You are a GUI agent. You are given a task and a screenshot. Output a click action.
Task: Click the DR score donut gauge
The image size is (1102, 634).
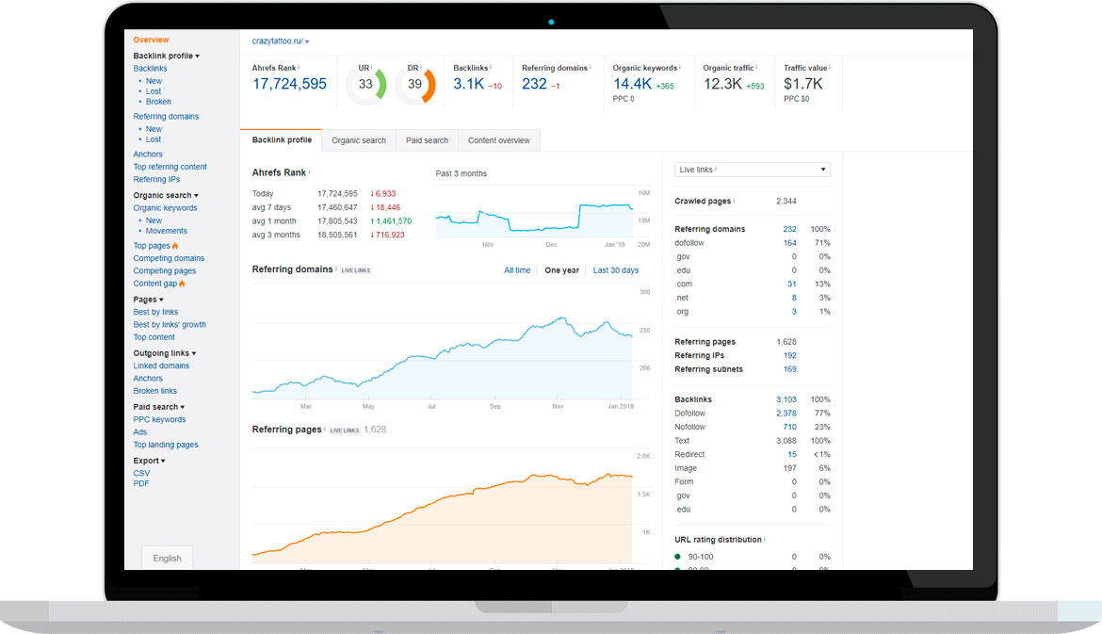pyautogui.click(x=414, y=85)
